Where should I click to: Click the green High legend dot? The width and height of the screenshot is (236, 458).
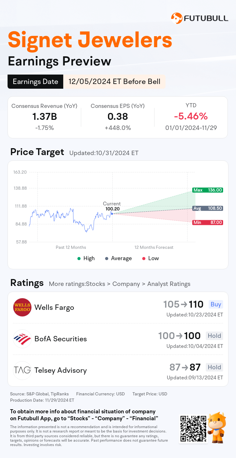pos(79,258)
